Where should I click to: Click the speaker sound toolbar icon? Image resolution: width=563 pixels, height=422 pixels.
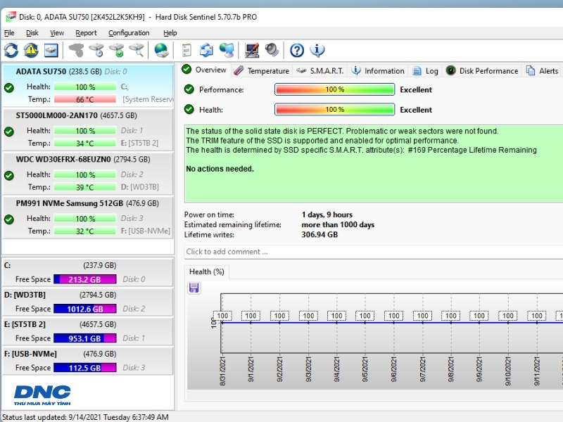(x=272, y=50)
